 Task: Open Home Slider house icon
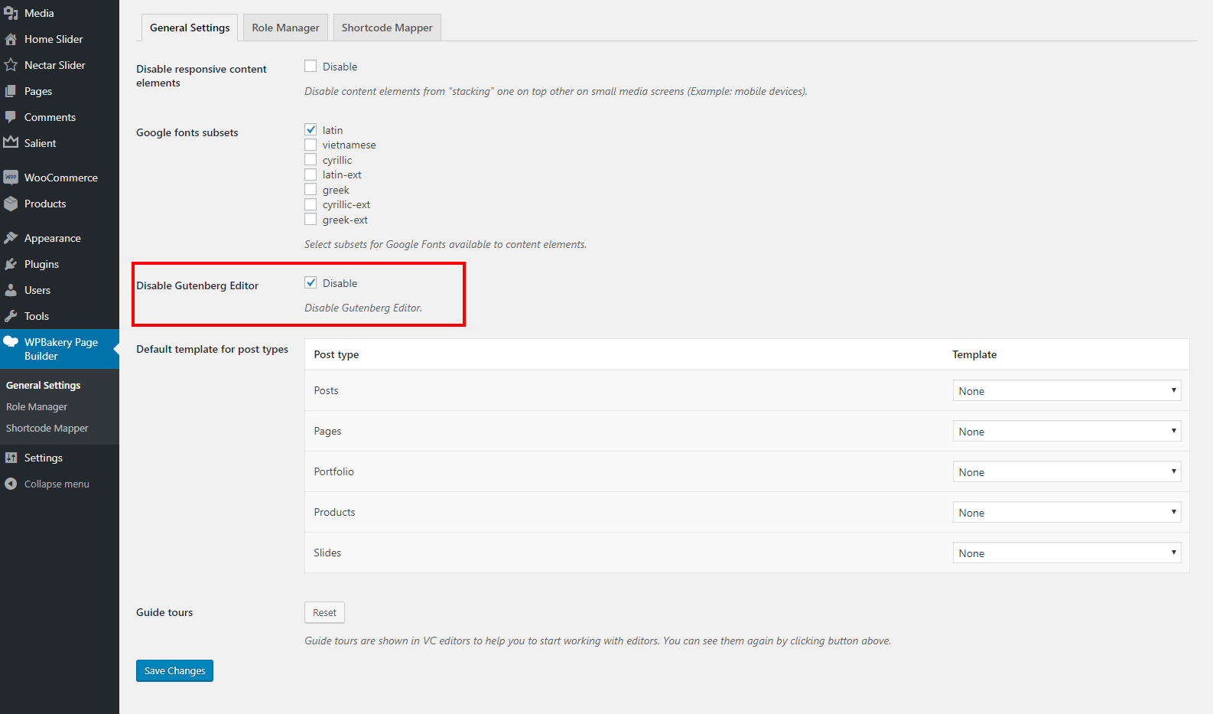click(11, 39)
